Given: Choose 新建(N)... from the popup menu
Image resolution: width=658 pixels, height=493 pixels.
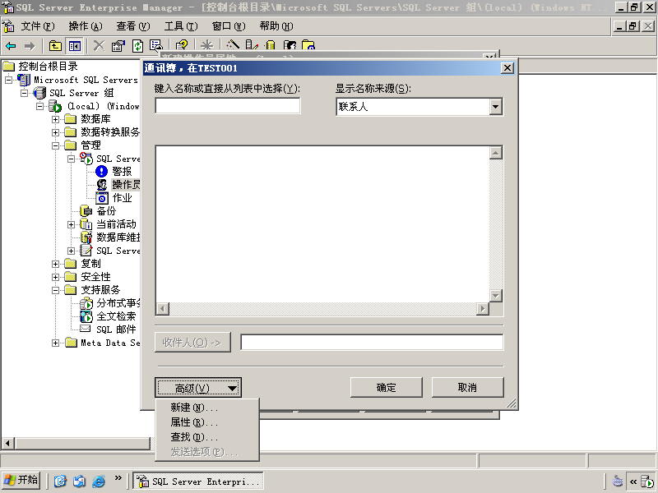Looking at the screenshot, I should point(207,408).
